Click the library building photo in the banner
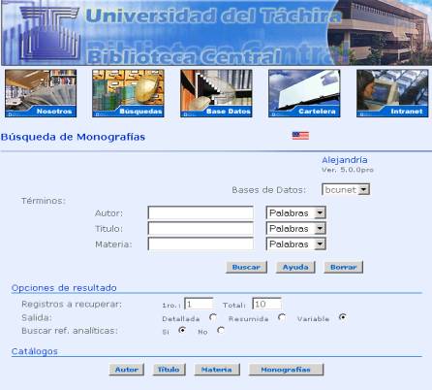The height and width of the screenshot is (390, 432). 380,32
